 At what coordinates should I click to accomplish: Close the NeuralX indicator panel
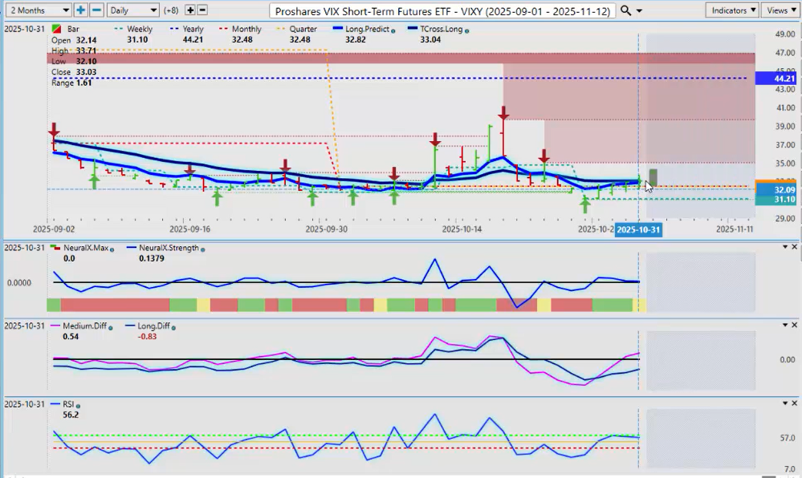[x=795, y=247]
